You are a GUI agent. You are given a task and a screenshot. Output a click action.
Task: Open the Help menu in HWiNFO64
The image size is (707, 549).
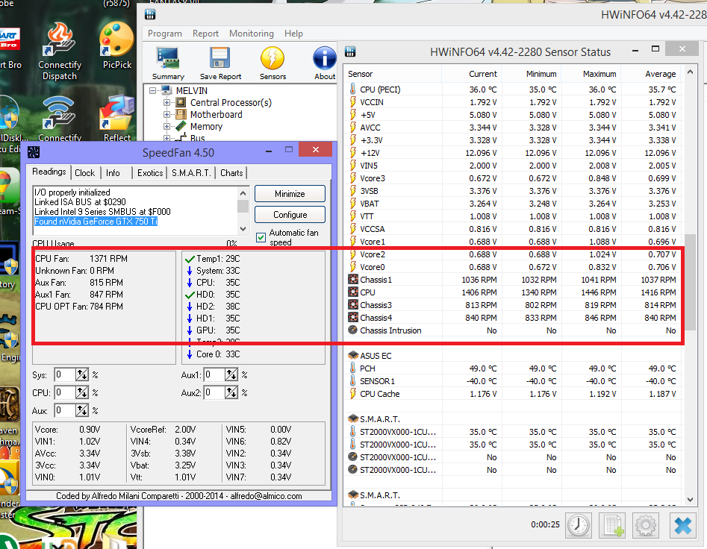[293, 34]
